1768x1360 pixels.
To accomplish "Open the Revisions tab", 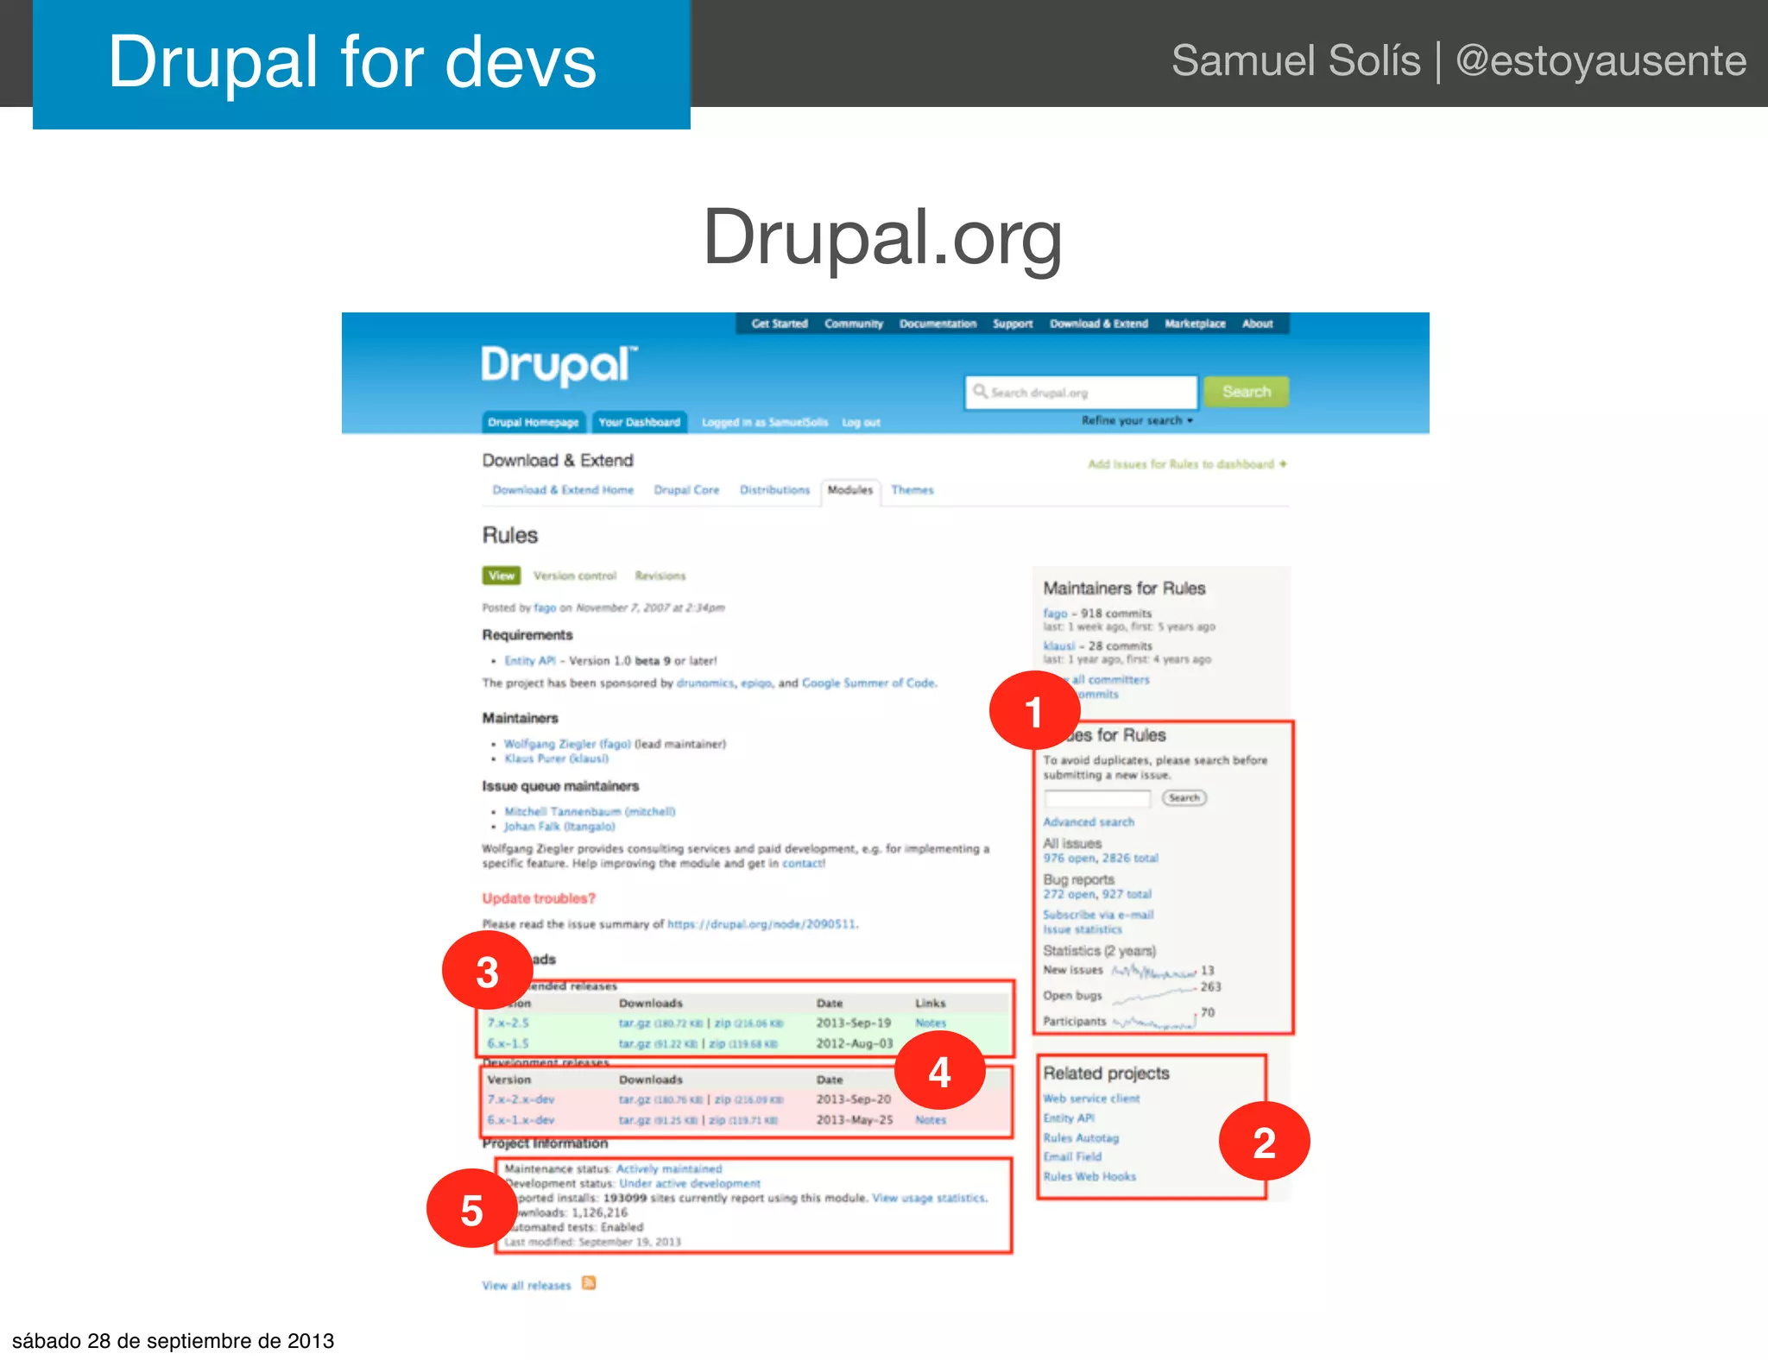I will click(x=660, y=576).
